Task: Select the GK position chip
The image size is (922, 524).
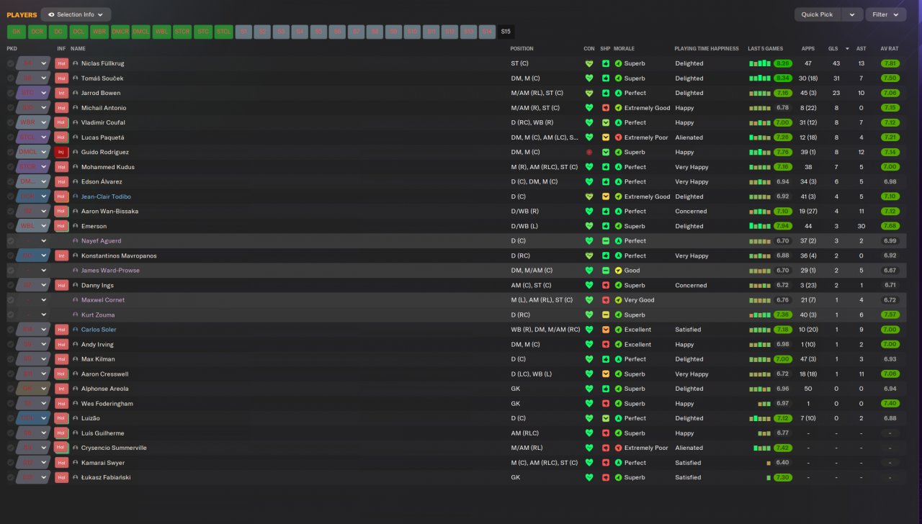Action: (x=17, y=32)
